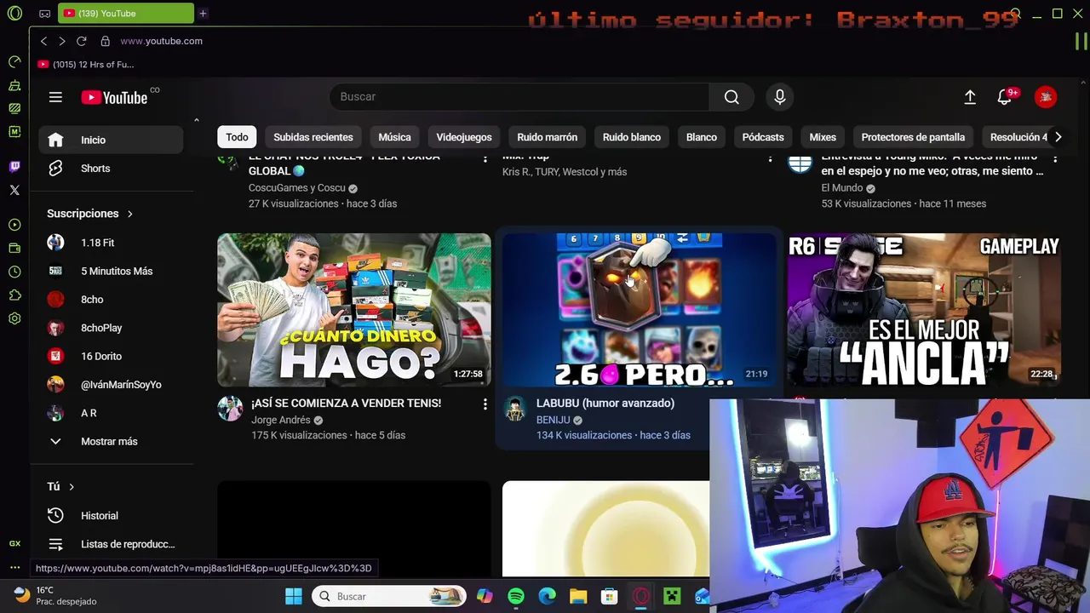Expand Suscripciones section chevron

click(129, 214)
